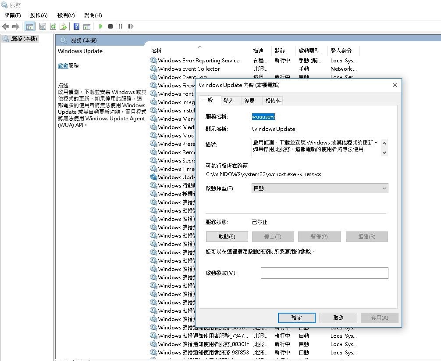Screen dimensions: 441x361
Task: Sort by the 登入身分 column header
Action: (344, 51)
